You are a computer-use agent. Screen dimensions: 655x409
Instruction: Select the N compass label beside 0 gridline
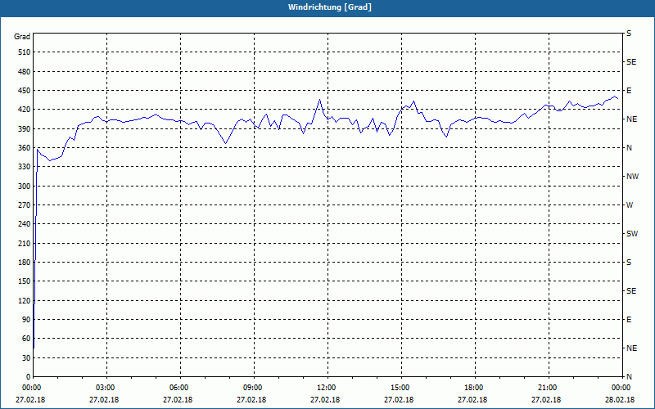[x=629, y=377]
